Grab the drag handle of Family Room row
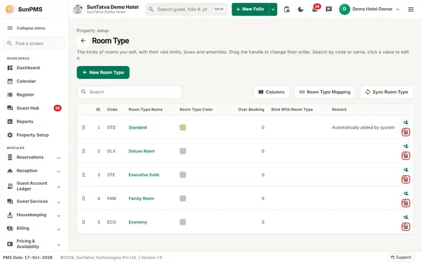The height and width of the screenshot is (263, 422). (83, 198)
